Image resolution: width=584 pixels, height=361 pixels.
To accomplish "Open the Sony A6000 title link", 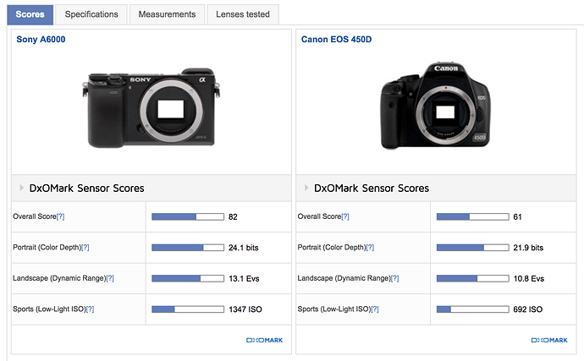I will point(41,40).
